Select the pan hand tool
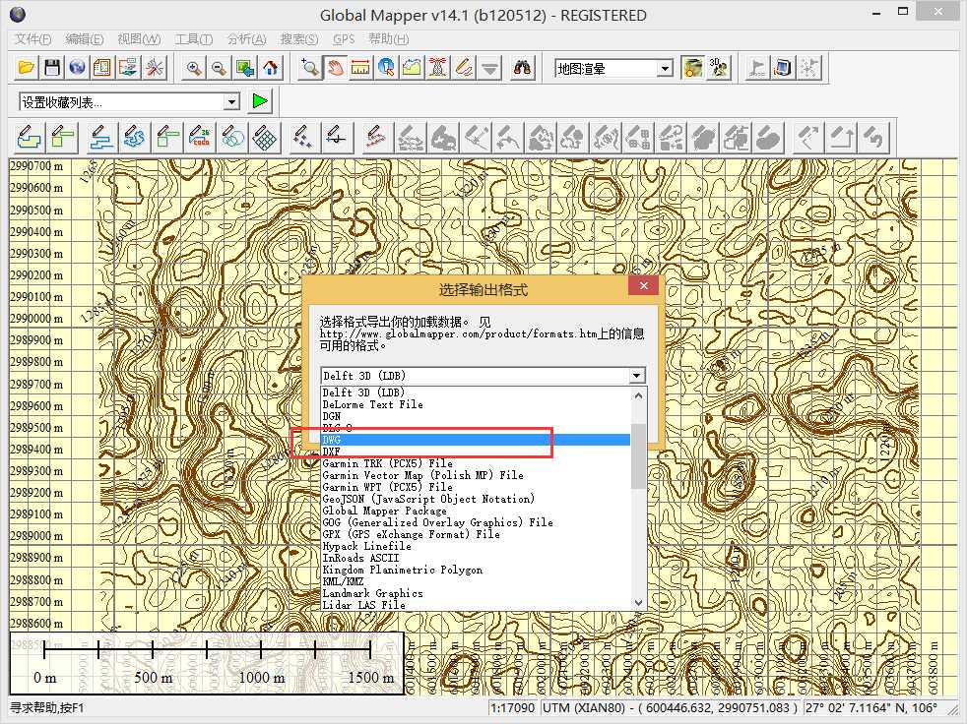 tap(335, 68)
